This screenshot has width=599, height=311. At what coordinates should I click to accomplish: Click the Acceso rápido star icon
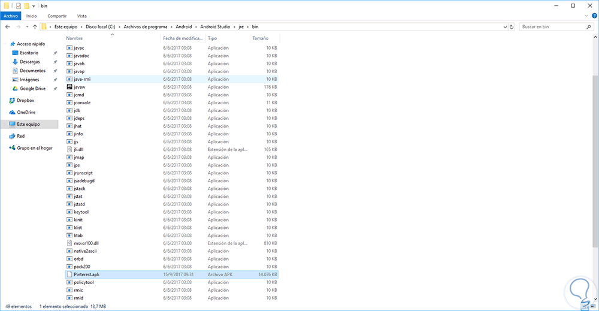coord(13,44)
